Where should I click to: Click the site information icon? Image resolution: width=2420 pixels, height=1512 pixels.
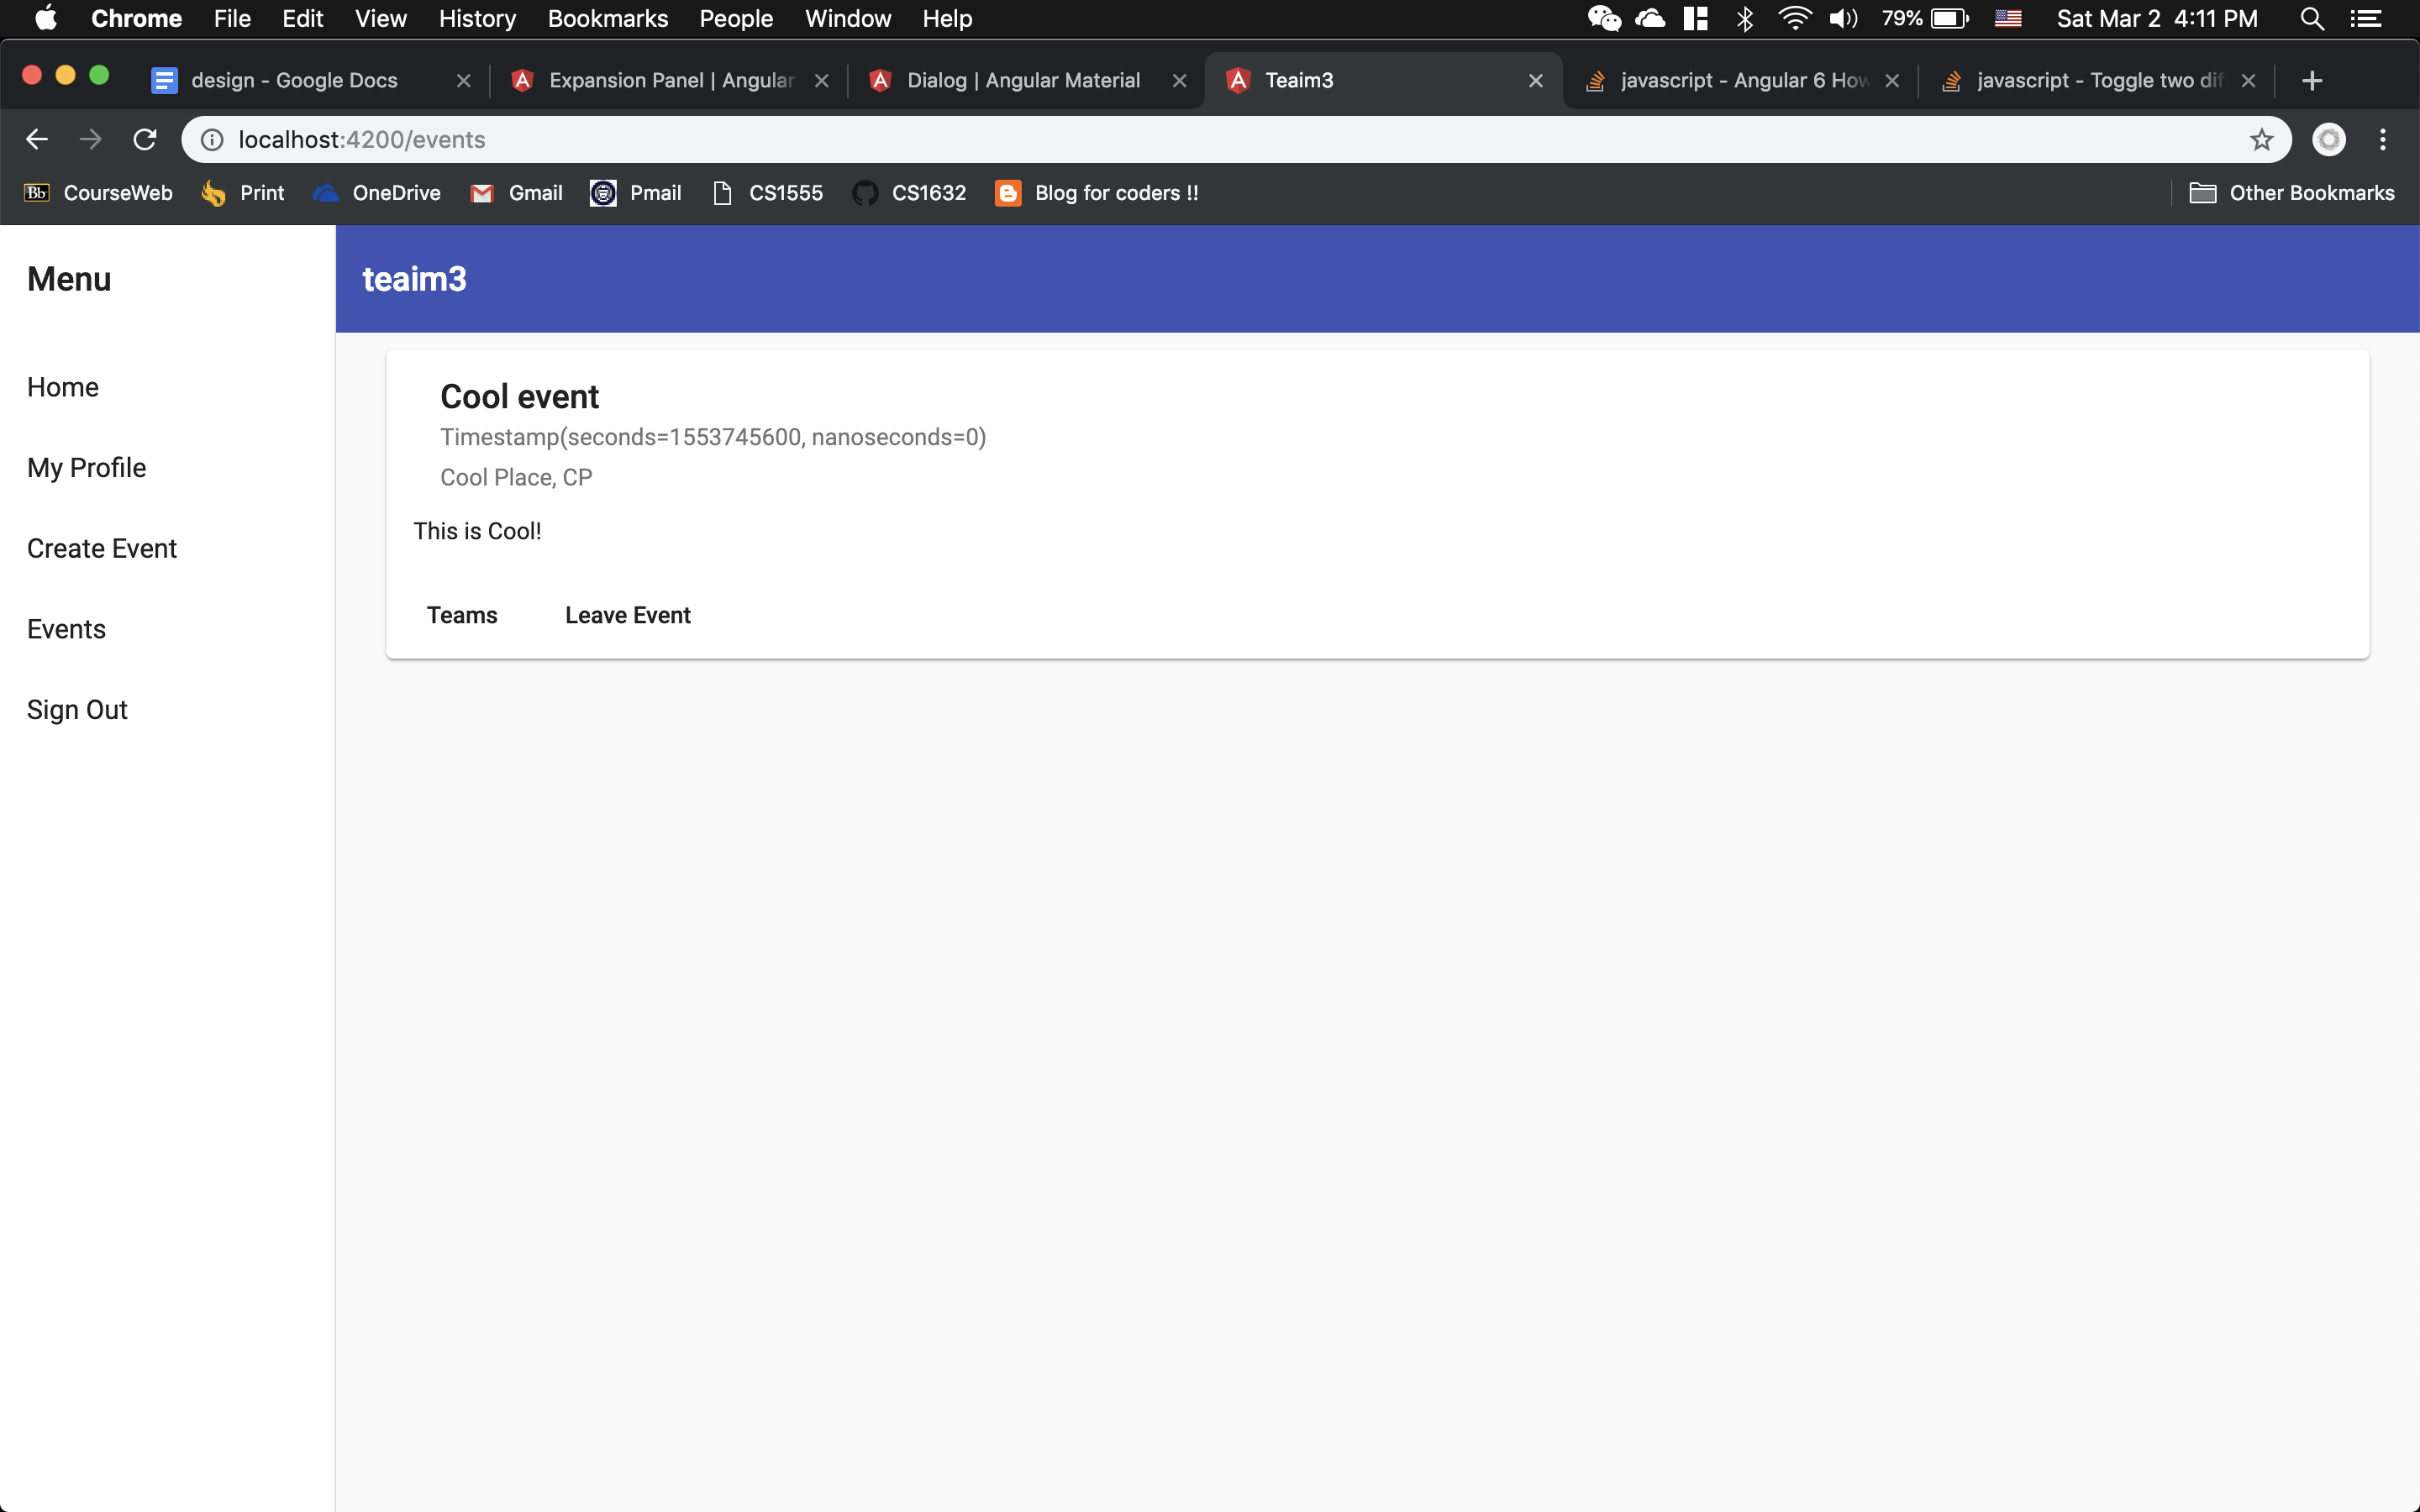212,139
